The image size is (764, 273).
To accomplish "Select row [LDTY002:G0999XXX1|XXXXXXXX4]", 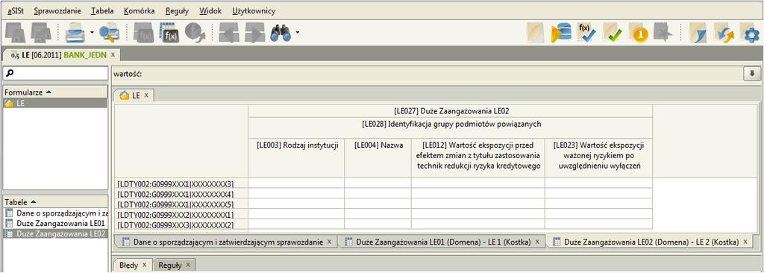I will tap(181, 193).
